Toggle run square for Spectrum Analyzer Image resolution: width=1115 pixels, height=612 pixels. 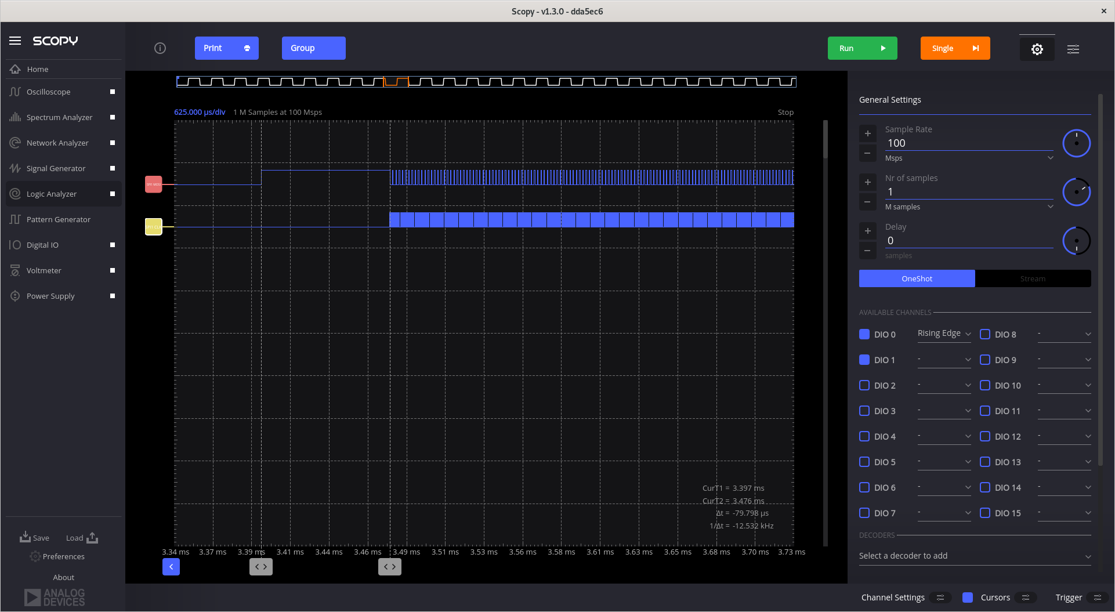click(x=113, y=117)
